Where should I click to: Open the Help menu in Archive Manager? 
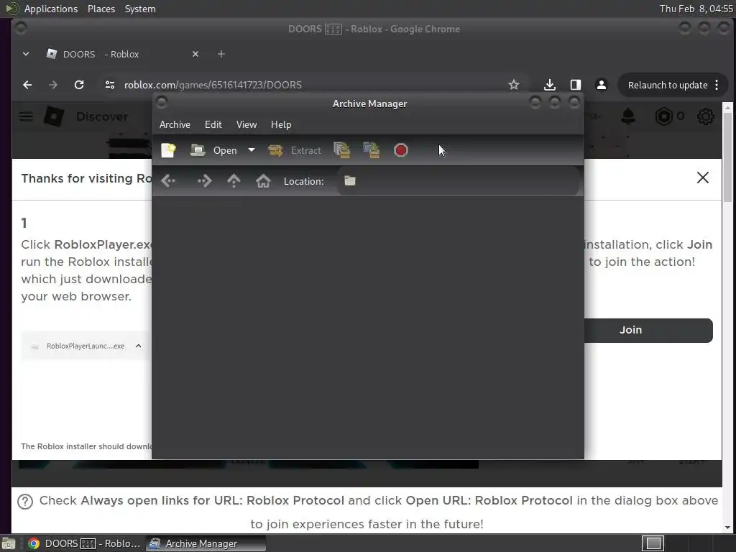(x=281, y=124)
